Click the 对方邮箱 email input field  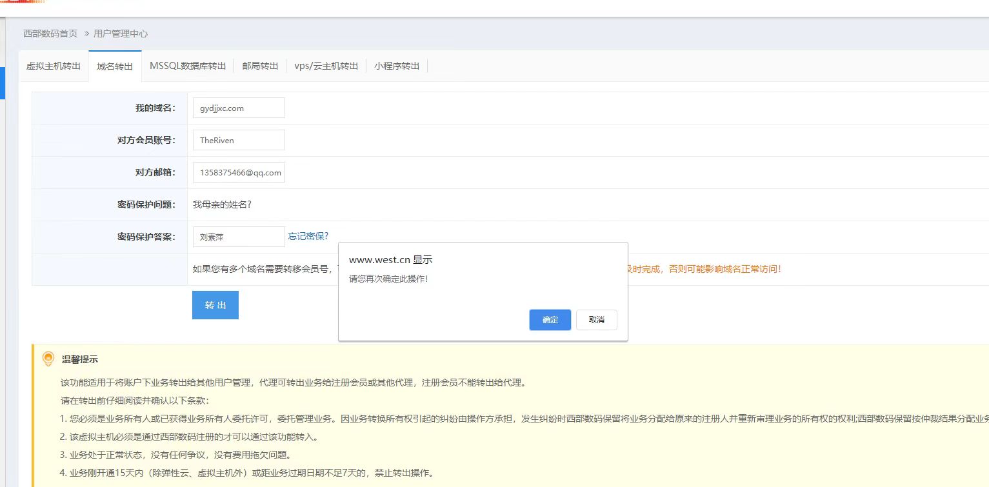tap(238, 172)
